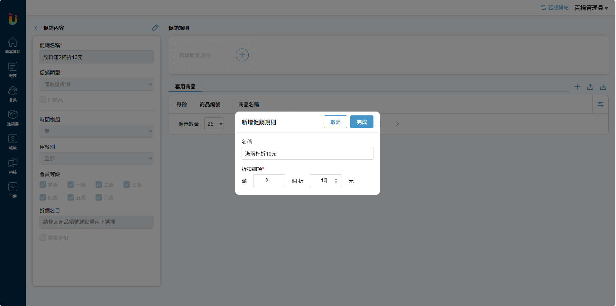616x306 pixels.
Task: Open the 顯示數量 25 dropdown
Action: (214, 124)
